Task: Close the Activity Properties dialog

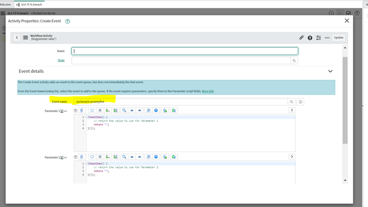Action: pos(347,21)
